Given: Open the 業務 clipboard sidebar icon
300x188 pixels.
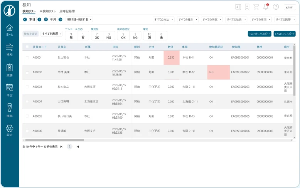Looking at the screenshot, I should pyautogui.click(x=9, y=70).
